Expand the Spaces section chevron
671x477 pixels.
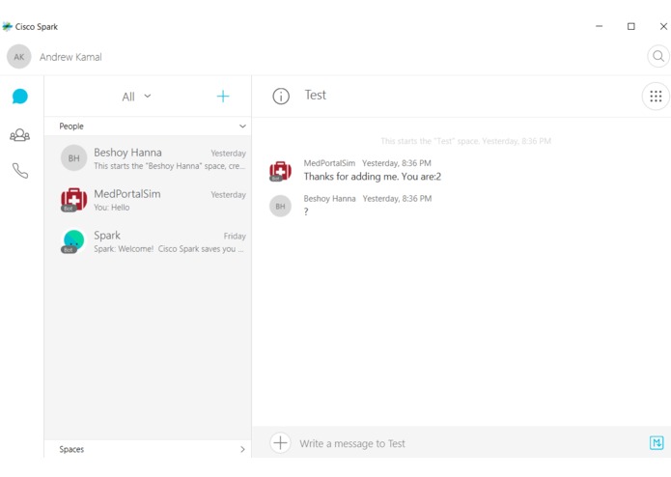(x=242, y=449)
